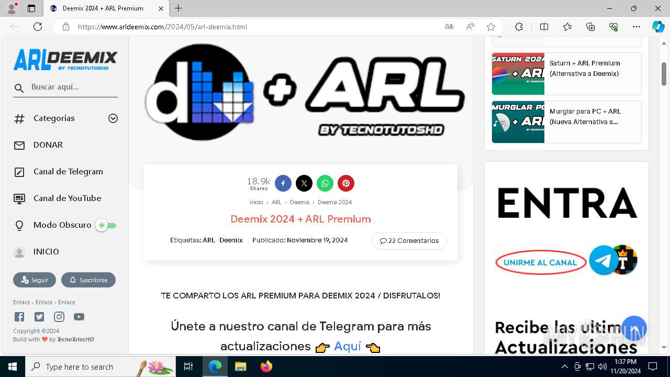The height and width of the screenshot is (377, 670).
Task: Click the Windows taskbar search box
Action: [100, 367]
